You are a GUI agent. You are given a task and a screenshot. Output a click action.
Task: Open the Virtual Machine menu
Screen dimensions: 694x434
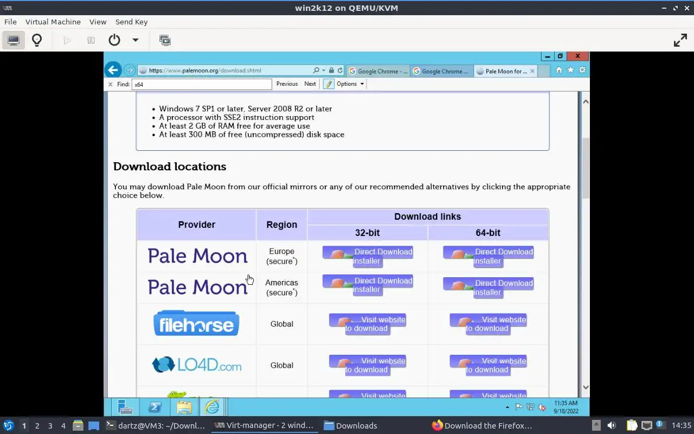pos(53,22)
